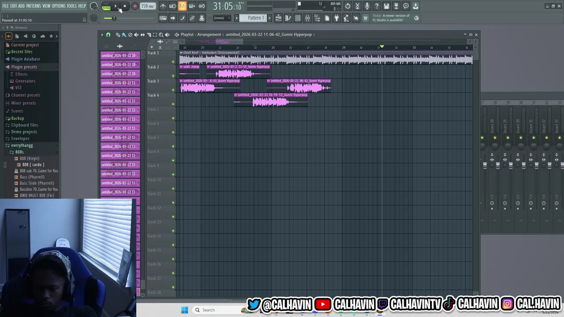Select the Bass (Pharrell) sample

click(x=32, y=177)
